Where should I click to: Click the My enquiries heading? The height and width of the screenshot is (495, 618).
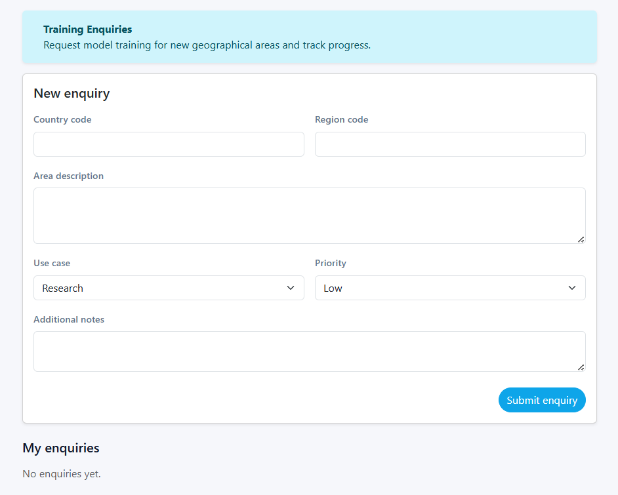pos(61,448)
